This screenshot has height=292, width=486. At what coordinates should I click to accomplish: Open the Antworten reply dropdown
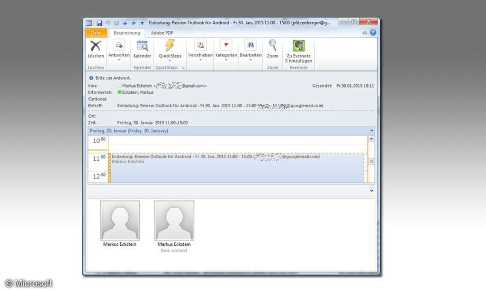[119, 50]
